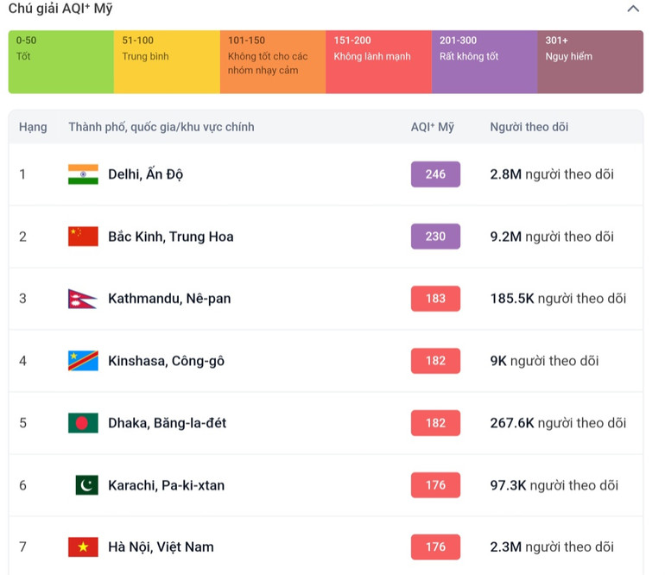
Task: Click the Pakistan flag icon
Action: coord(86,485)
